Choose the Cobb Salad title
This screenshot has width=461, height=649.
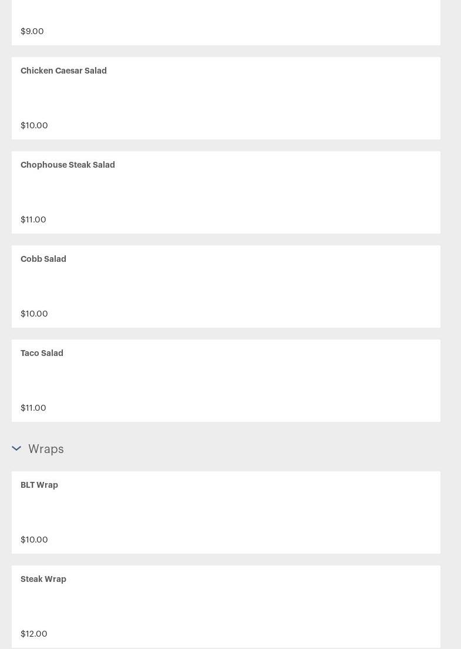[x=43, y=259]
